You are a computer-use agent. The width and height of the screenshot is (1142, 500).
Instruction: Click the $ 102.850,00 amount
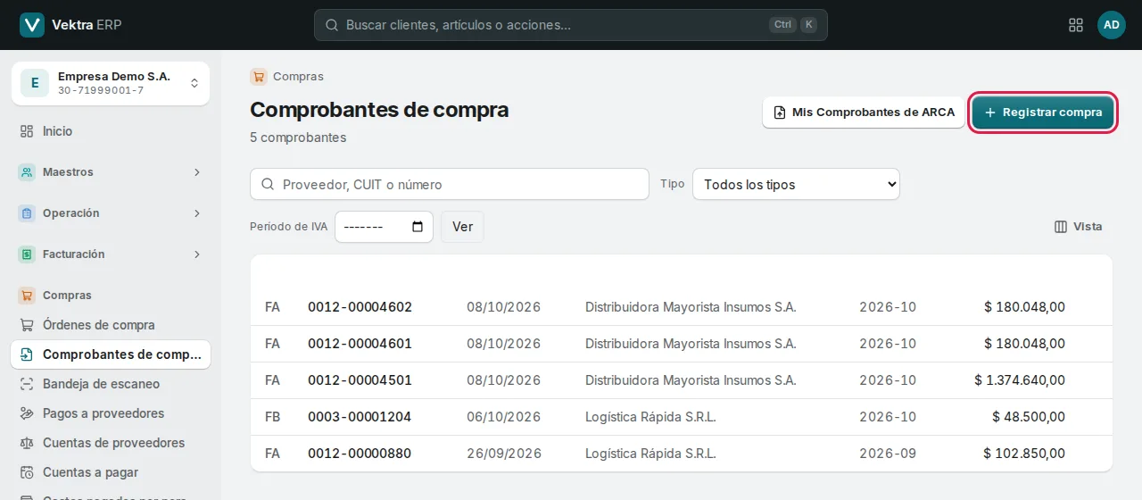(x=1024, y=454)
